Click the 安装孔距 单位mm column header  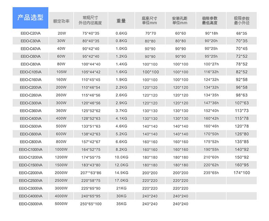click(180, 20)
